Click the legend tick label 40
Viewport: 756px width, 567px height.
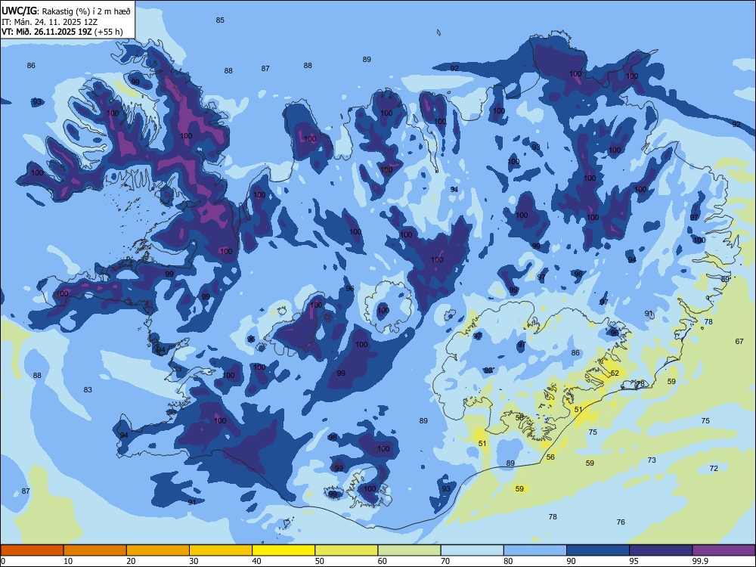pyautogui.click(x=256, y=561)
